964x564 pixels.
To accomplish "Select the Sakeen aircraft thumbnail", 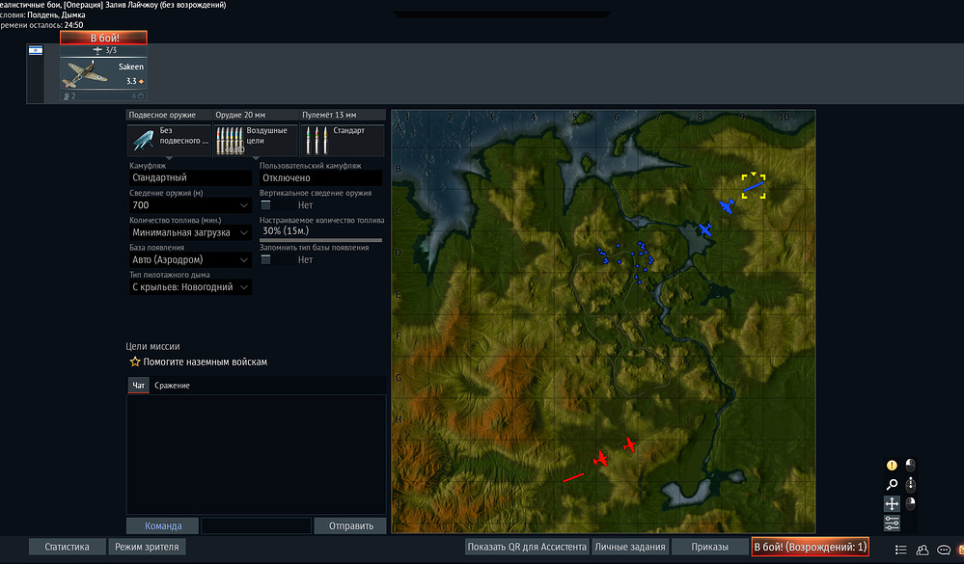I will (x=103, y=73).
